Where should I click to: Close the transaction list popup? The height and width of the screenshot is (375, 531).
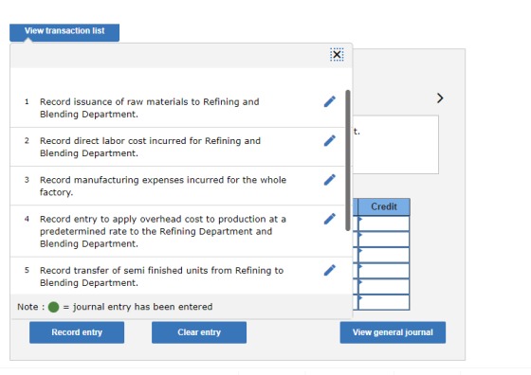coord(337,54)
